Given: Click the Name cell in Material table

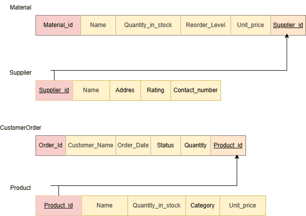Looking at the screenshot, I should point(98,25).
